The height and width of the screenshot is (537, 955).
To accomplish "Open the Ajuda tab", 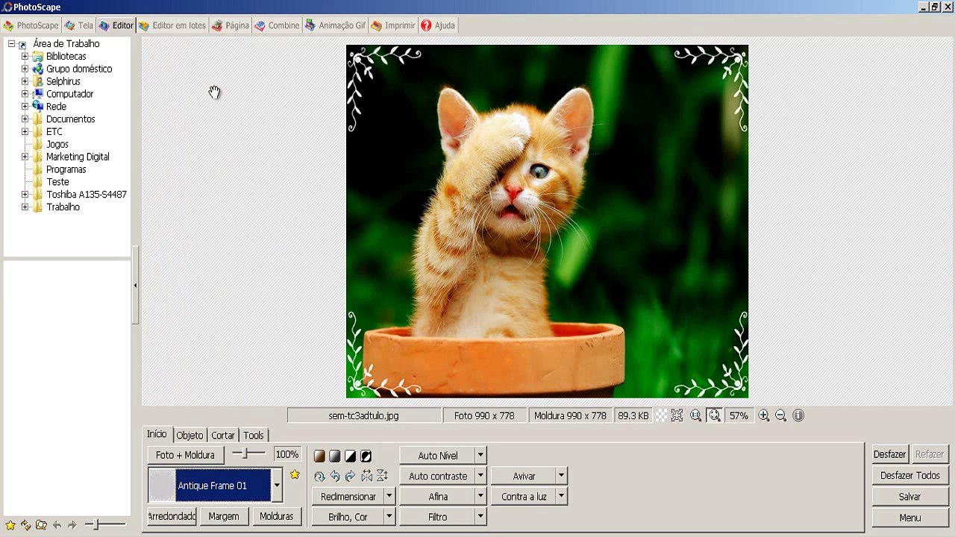I will (x=438, y=25).
